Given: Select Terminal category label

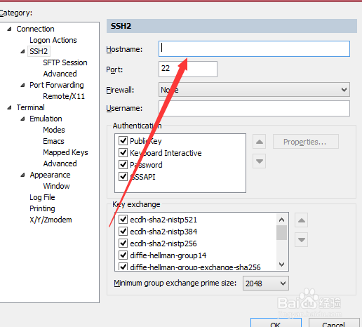Looking at the screenshot, I should coord(30,107).
